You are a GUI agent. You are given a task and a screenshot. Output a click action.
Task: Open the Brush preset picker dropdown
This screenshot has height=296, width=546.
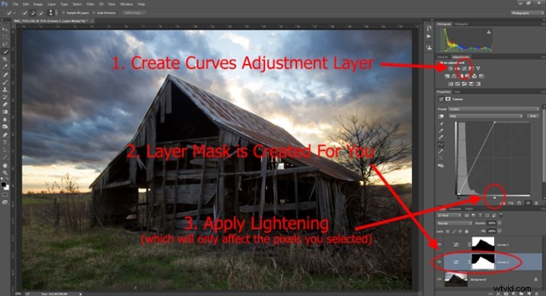[51, 13]
